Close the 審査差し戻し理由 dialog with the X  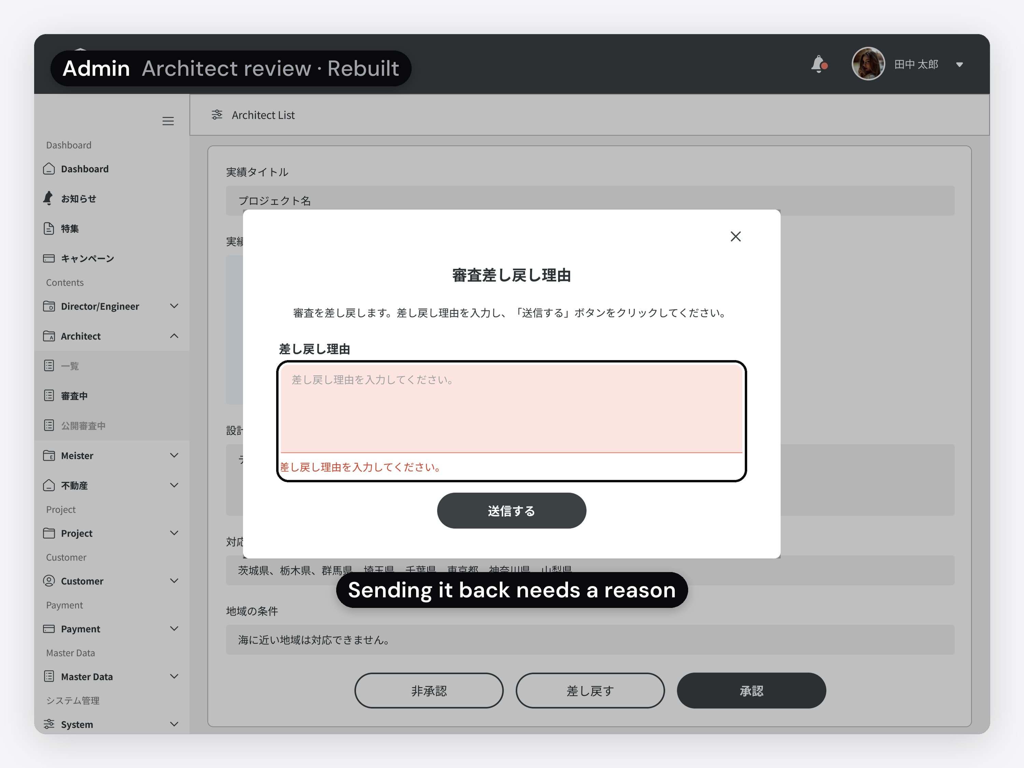click(735, 237)
